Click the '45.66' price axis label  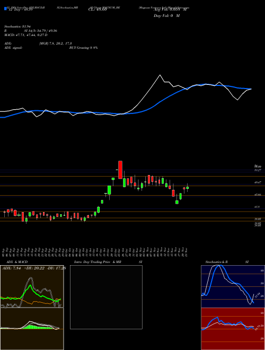pos(258,195)
